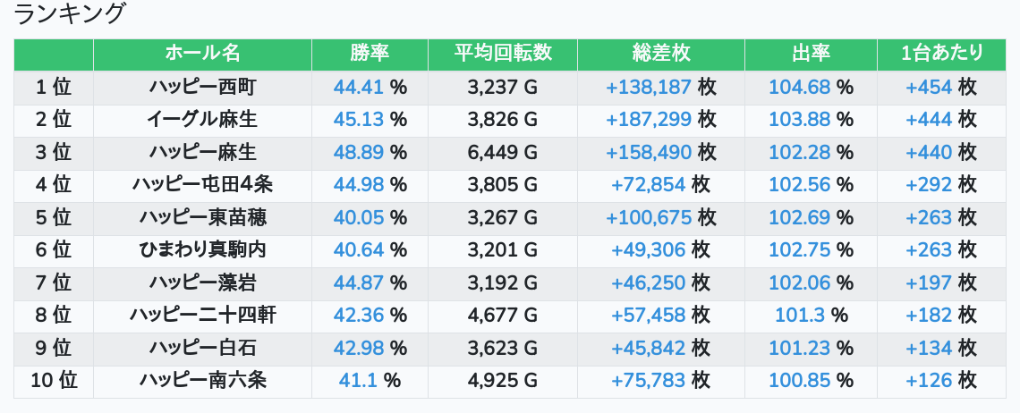1020x413 pixels.
Task: Open the +187,299 total difference link
Action: [x=649, y=120]
